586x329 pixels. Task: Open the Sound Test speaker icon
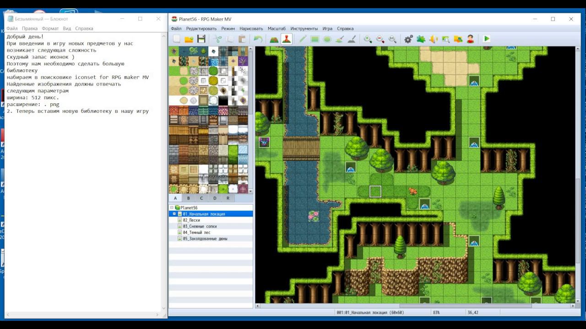(x=434, y=39)
